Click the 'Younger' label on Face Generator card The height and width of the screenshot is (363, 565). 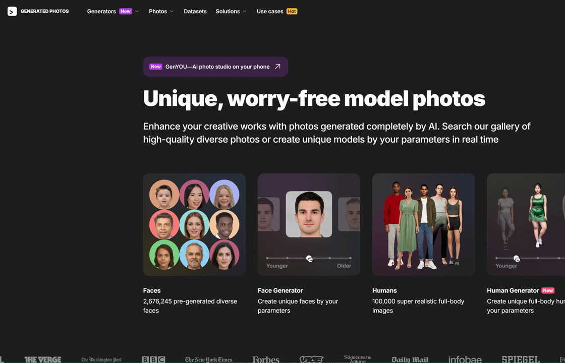(x=277, y=266)
